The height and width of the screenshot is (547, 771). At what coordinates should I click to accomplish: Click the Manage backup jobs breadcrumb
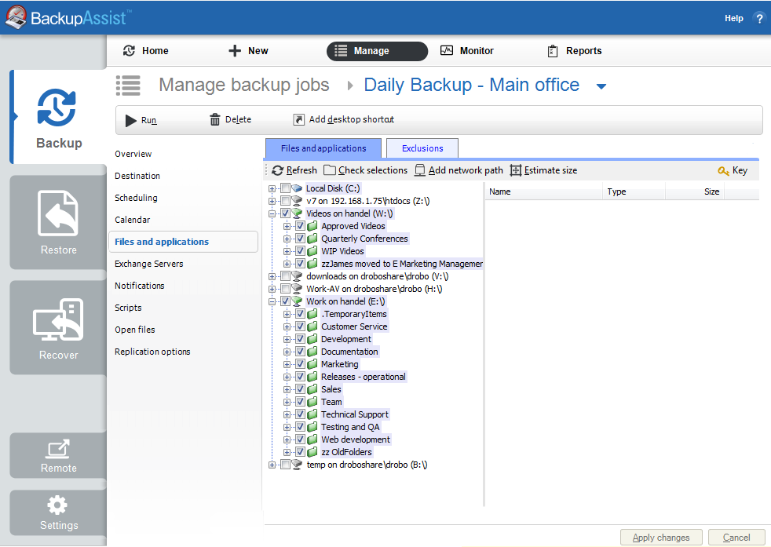point(244,85)
